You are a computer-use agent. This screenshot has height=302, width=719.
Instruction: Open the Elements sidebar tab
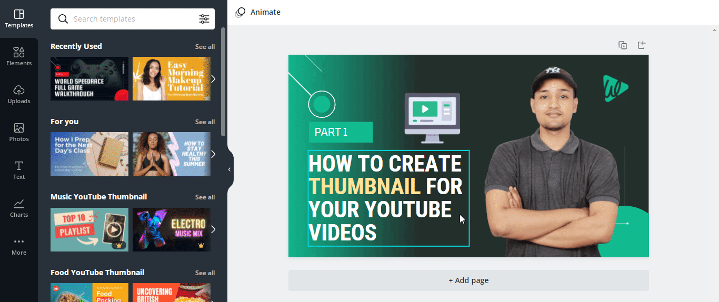click(x=19, y=57)
